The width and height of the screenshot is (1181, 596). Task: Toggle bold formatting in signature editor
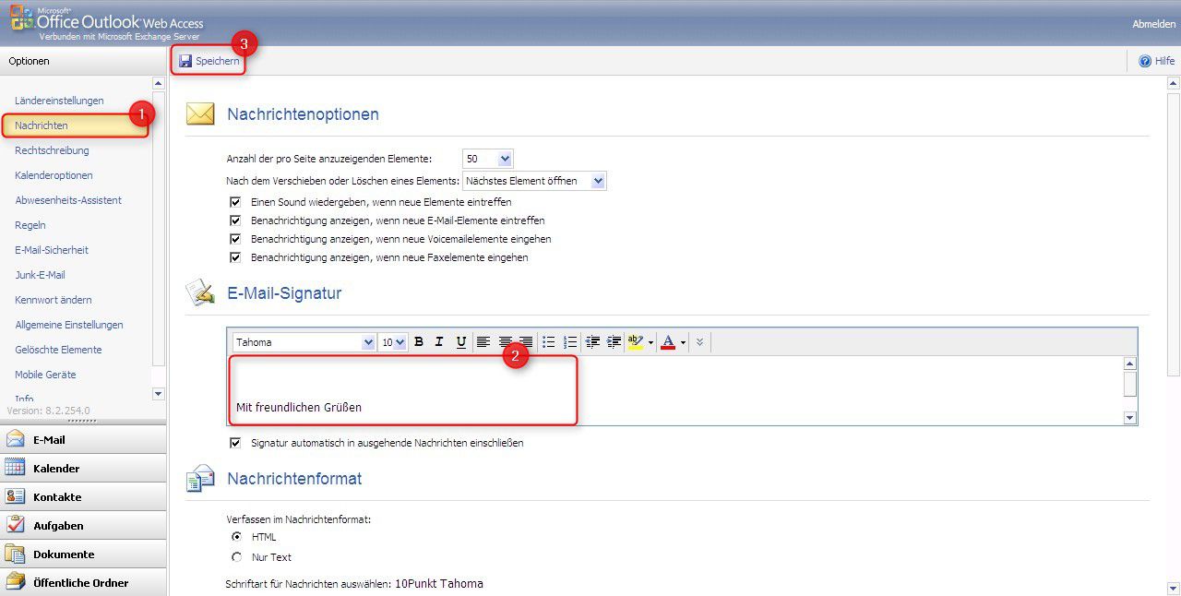point(419,342)
